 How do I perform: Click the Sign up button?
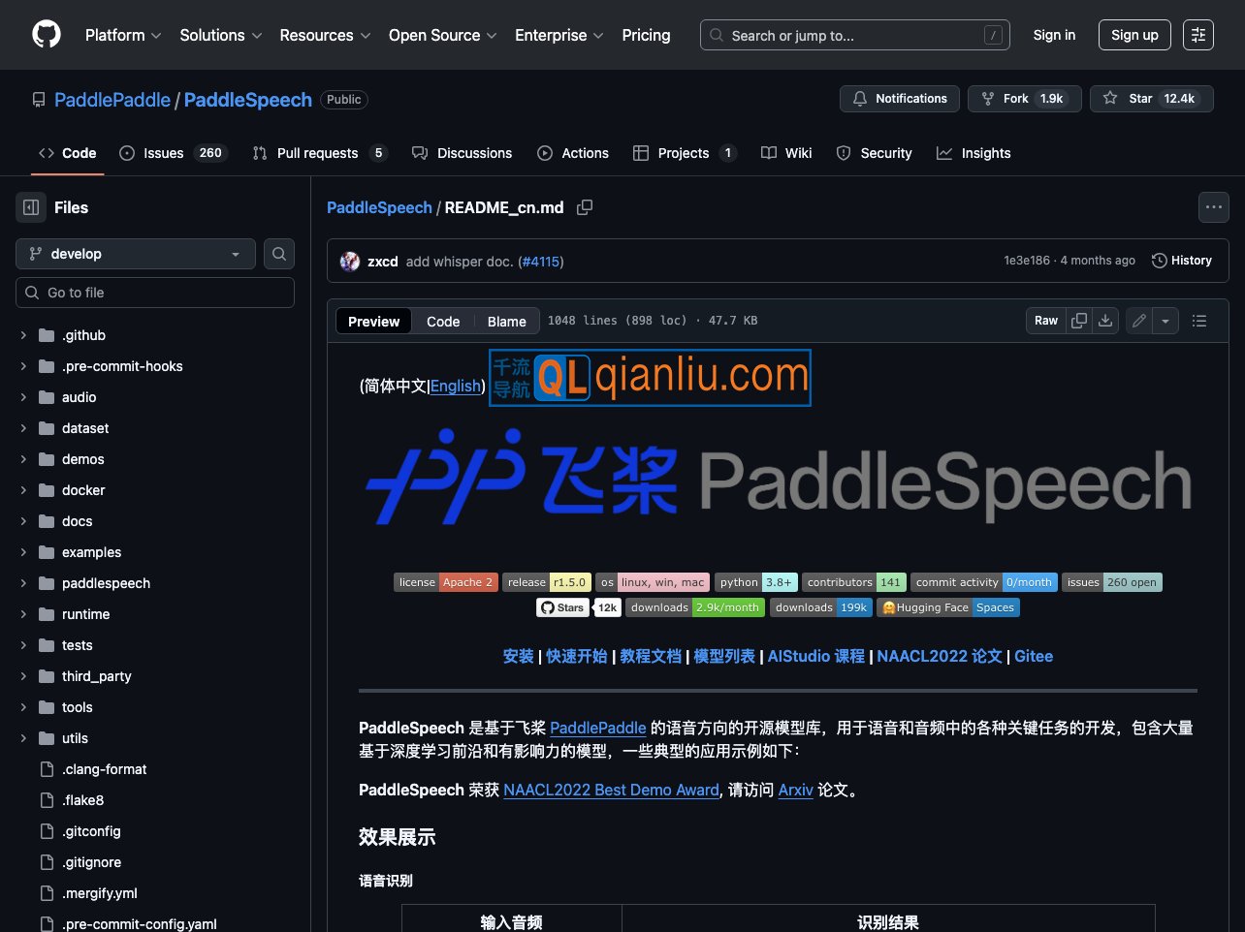(1134, 34)
